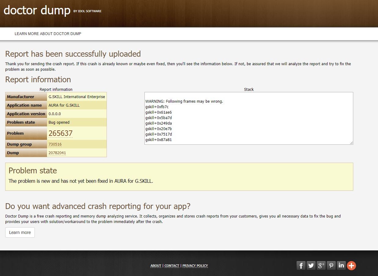Open the LinkedIn social icon
This screenshot has width=378, height=276.
341,266
